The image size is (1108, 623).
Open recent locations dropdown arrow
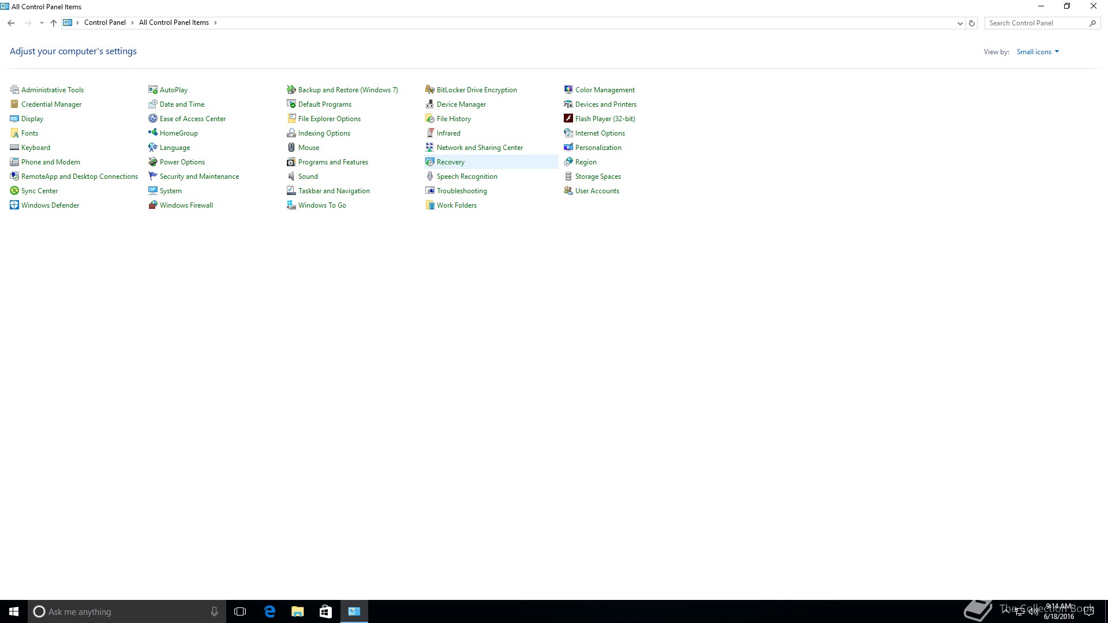pos(42,23)
